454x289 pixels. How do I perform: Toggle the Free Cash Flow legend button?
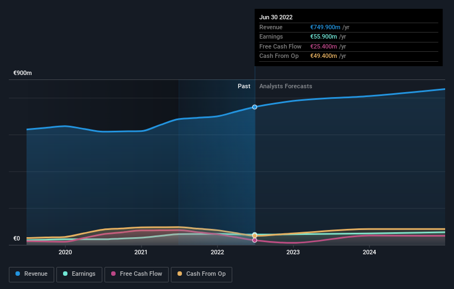(137, 274)
